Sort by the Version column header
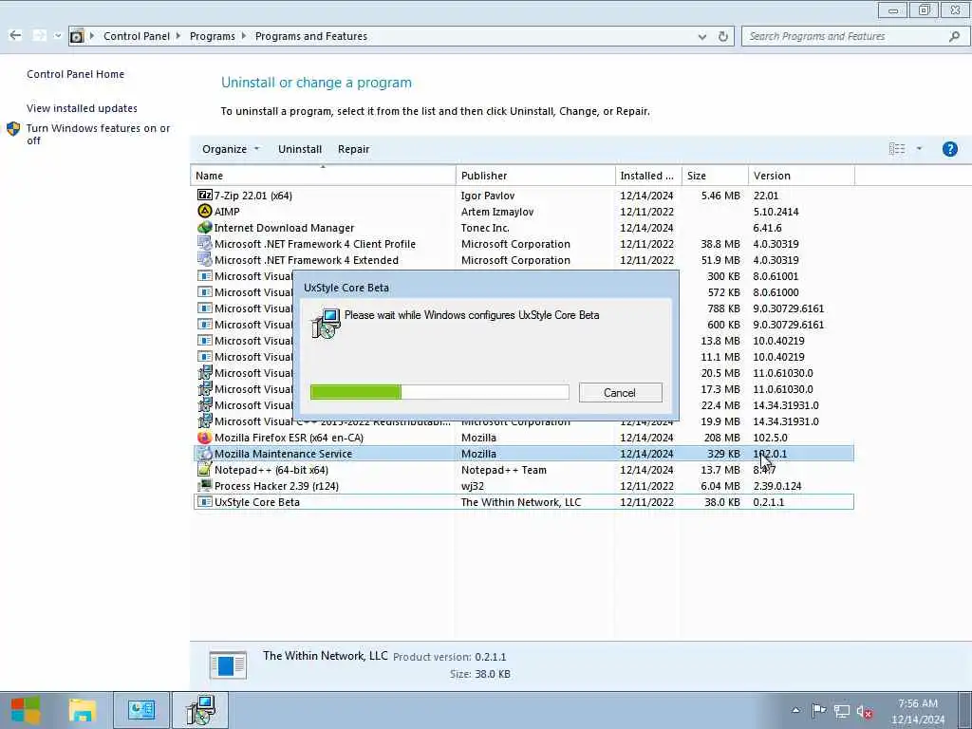972x729 pixels. click(x=801, y=176)
